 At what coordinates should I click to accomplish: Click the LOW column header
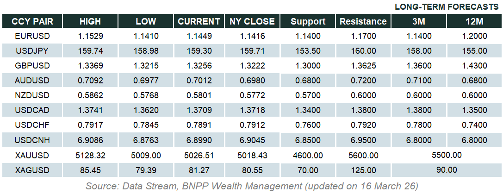[x=146, y=21]
